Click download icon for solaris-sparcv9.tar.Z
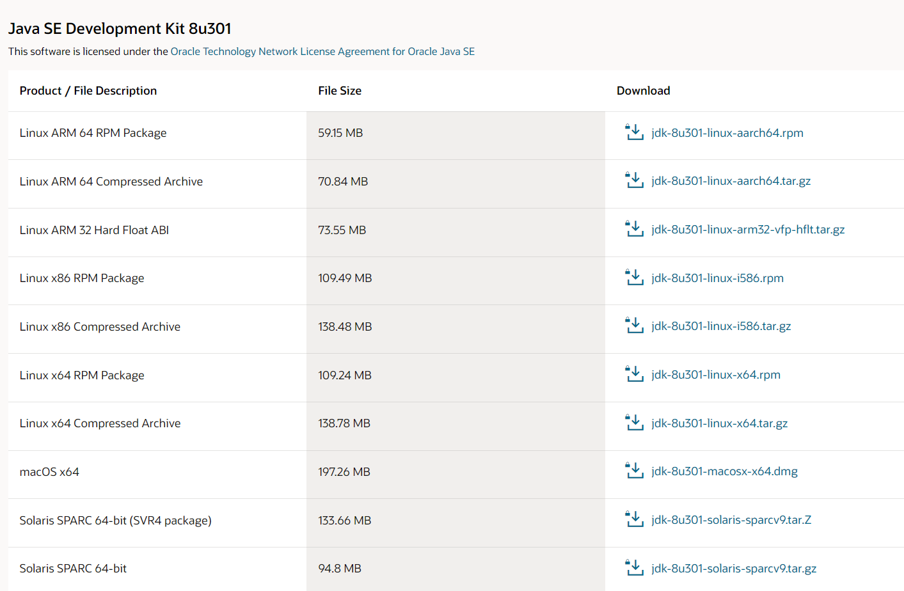Viewport: 904px width, 591px height. coord(634,519)
